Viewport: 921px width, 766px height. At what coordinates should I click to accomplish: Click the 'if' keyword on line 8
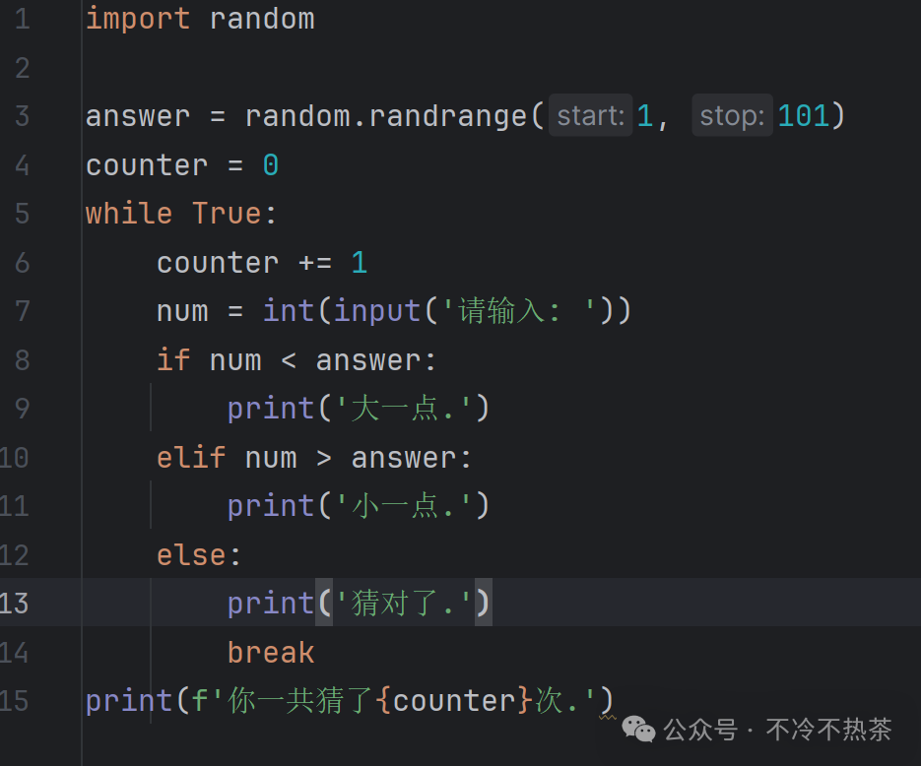173,359
